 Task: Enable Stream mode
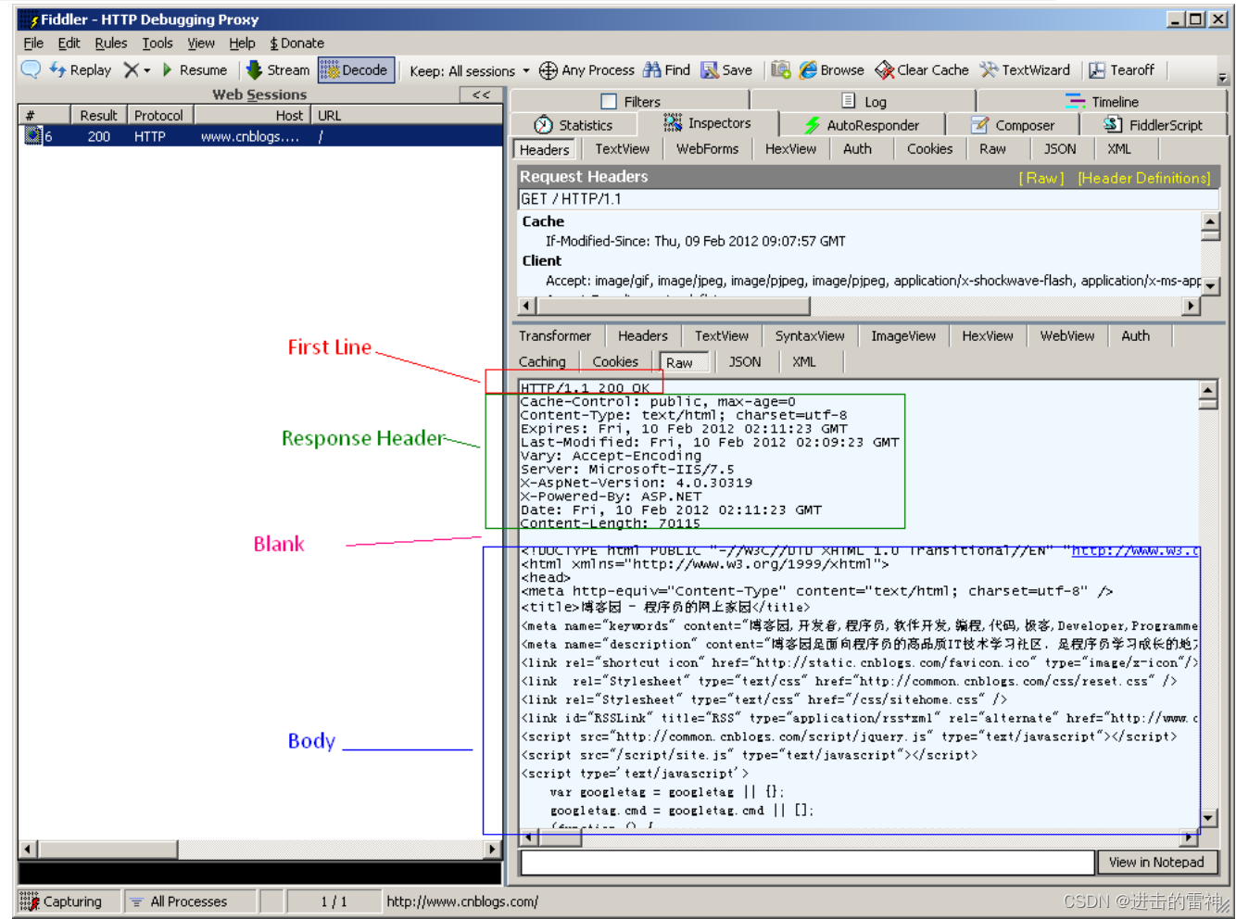(x=277, y=69)
